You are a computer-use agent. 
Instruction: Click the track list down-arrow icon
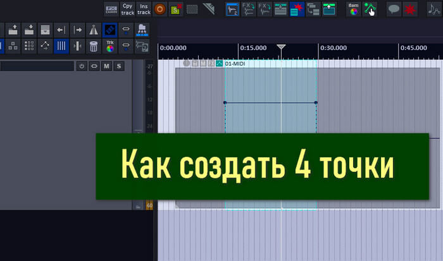(x=281, y=9)
